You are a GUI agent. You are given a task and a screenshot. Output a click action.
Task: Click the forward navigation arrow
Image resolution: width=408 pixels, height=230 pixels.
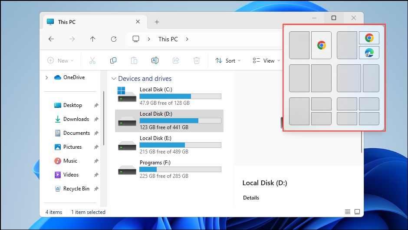pos(72,39)
